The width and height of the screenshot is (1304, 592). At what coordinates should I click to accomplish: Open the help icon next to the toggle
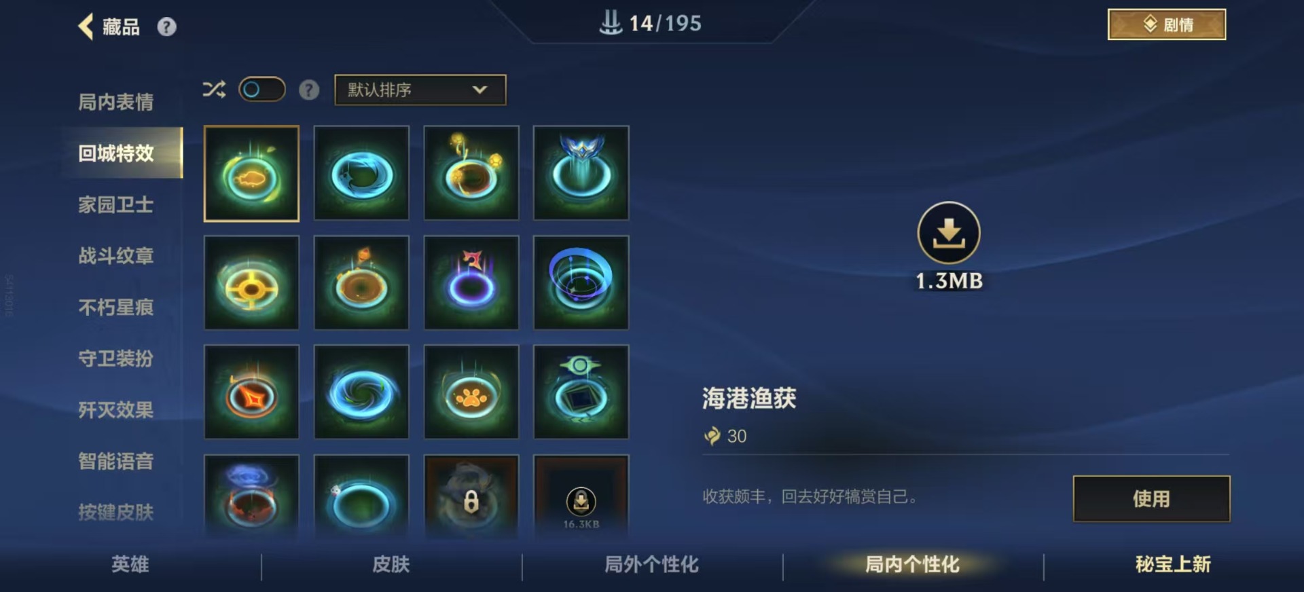click(x=309, y=90)
